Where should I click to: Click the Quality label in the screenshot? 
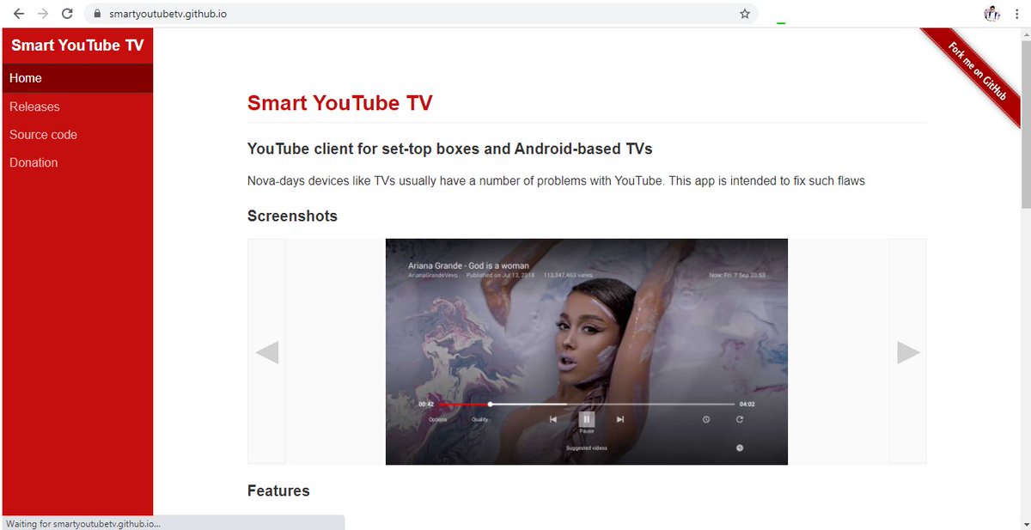480,420
